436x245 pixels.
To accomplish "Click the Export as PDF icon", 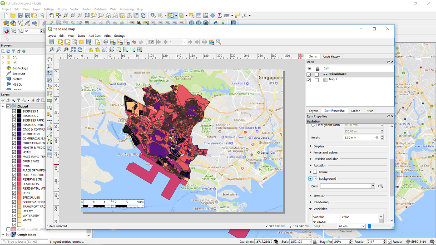I will (x=127, y=42).
